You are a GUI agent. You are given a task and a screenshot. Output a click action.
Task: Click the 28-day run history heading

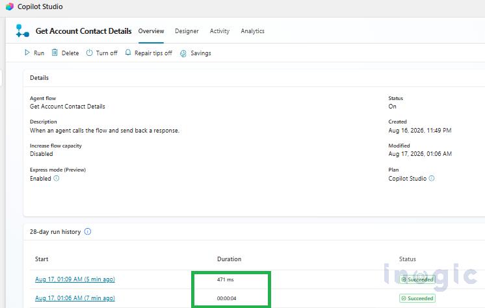55,231
